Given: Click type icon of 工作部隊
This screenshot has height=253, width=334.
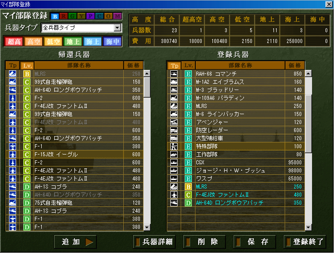Looking at the screenshot, I should coord(174,154).
